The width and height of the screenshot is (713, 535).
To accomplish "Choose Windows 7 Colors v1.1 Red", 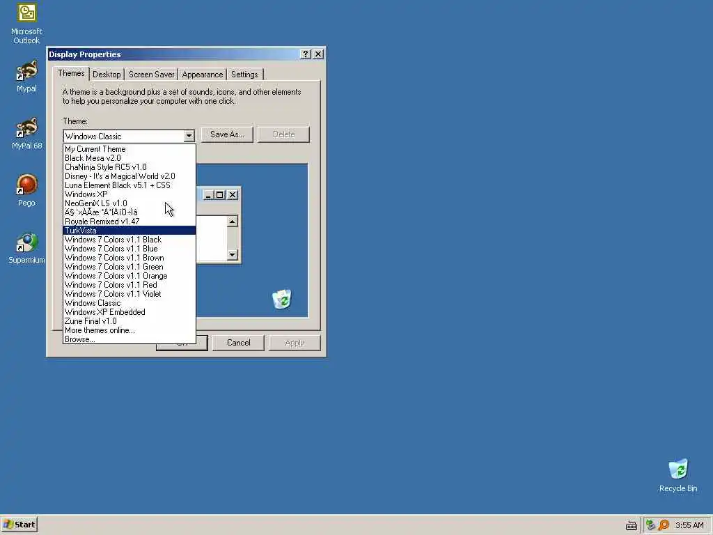I will 129,285.
